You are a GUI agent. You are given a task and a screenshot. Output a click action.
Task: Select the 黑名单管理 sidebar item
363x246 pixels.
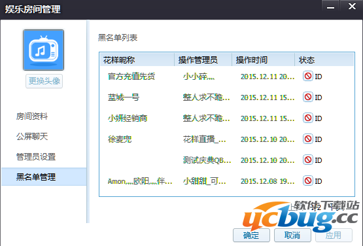pyautogui.click(x=44, y=177)
